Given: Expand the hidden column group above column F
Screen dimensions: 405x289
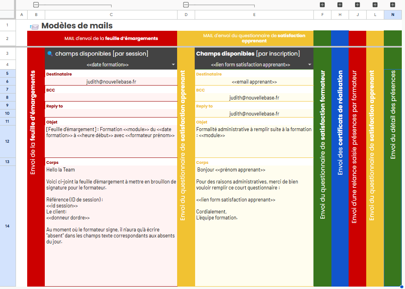Looking at the screenshot, I should pyautogui.click(x=322, y=5).
